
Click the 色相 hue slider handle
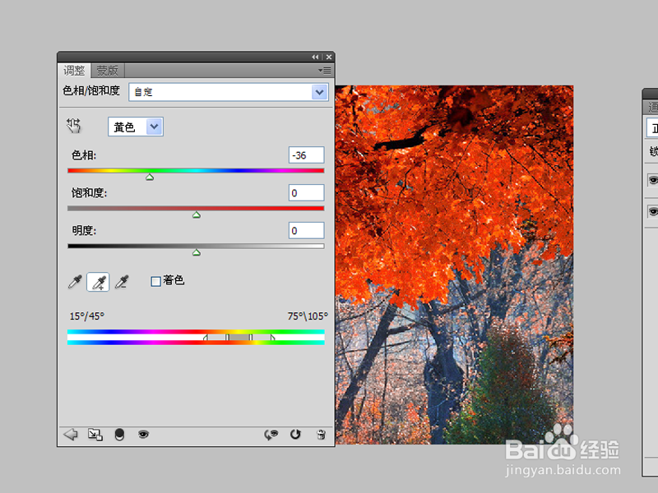coord(150,177)
